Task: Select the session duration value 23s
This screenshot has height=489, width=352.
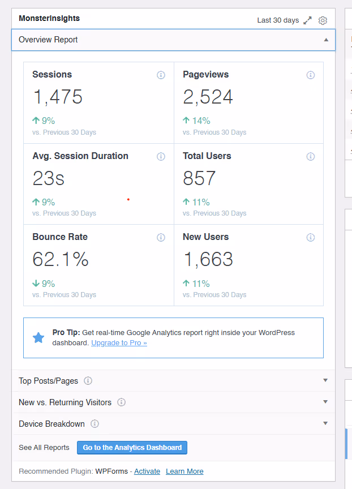Action: pyautogui.click(x=49, y=178)
